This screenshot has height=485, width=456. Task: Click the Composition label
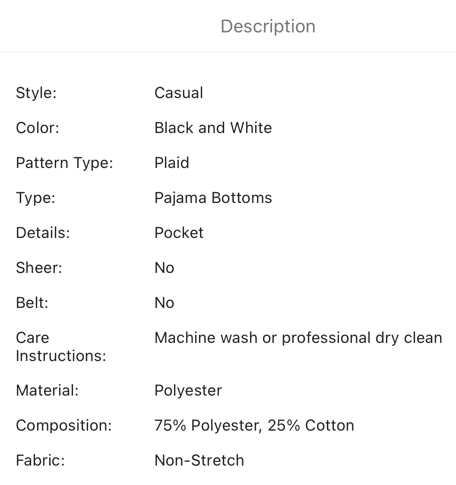tap(64, 425)
